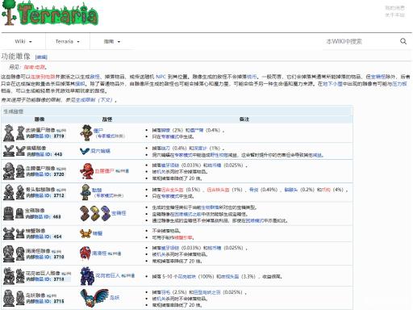
Task: Click the 专家模式 link in row 3719 notes
Action: pos(170,137)
